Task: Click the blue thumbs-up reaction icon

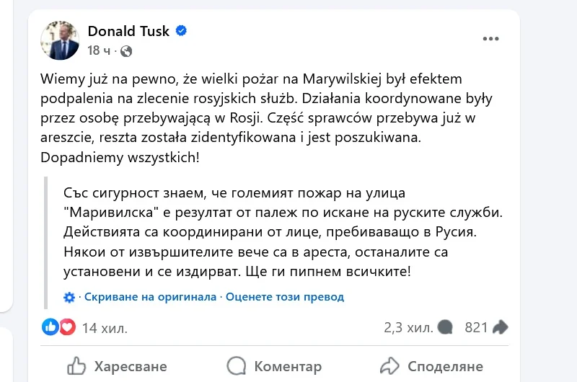Action: point(50,327)
